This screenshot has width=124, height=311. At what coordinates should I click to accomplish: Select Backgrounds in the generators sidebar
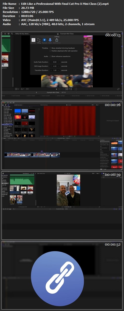tap(7, 129)
